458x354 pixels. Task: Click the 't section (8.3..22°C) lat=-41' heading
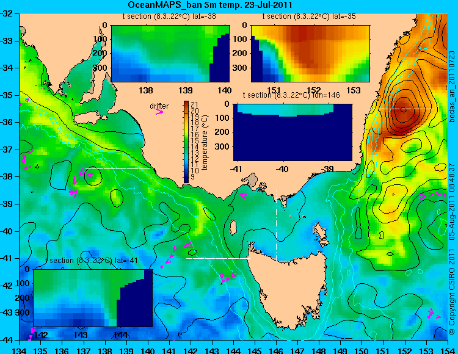[92, 261]
